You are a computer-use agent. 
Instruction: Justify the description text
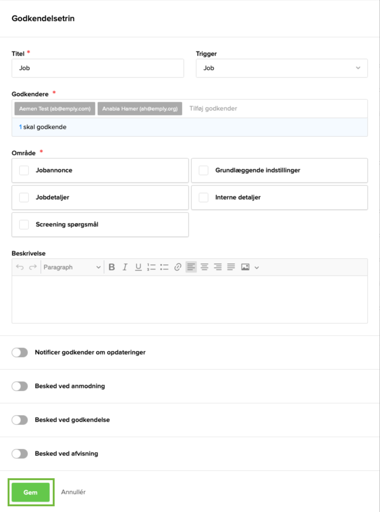[x=231, y=267]
